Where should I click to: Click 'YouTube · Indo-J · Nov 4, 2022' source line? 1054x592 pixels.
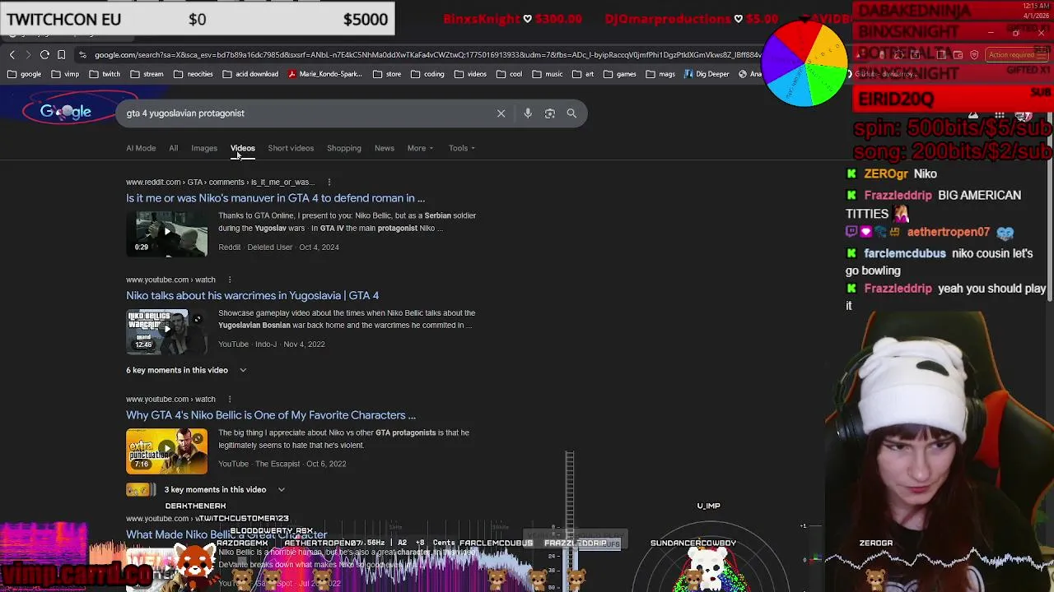272,345
